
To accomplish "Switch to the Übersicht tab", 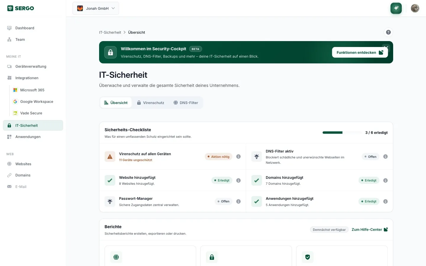I will (116, 103).
